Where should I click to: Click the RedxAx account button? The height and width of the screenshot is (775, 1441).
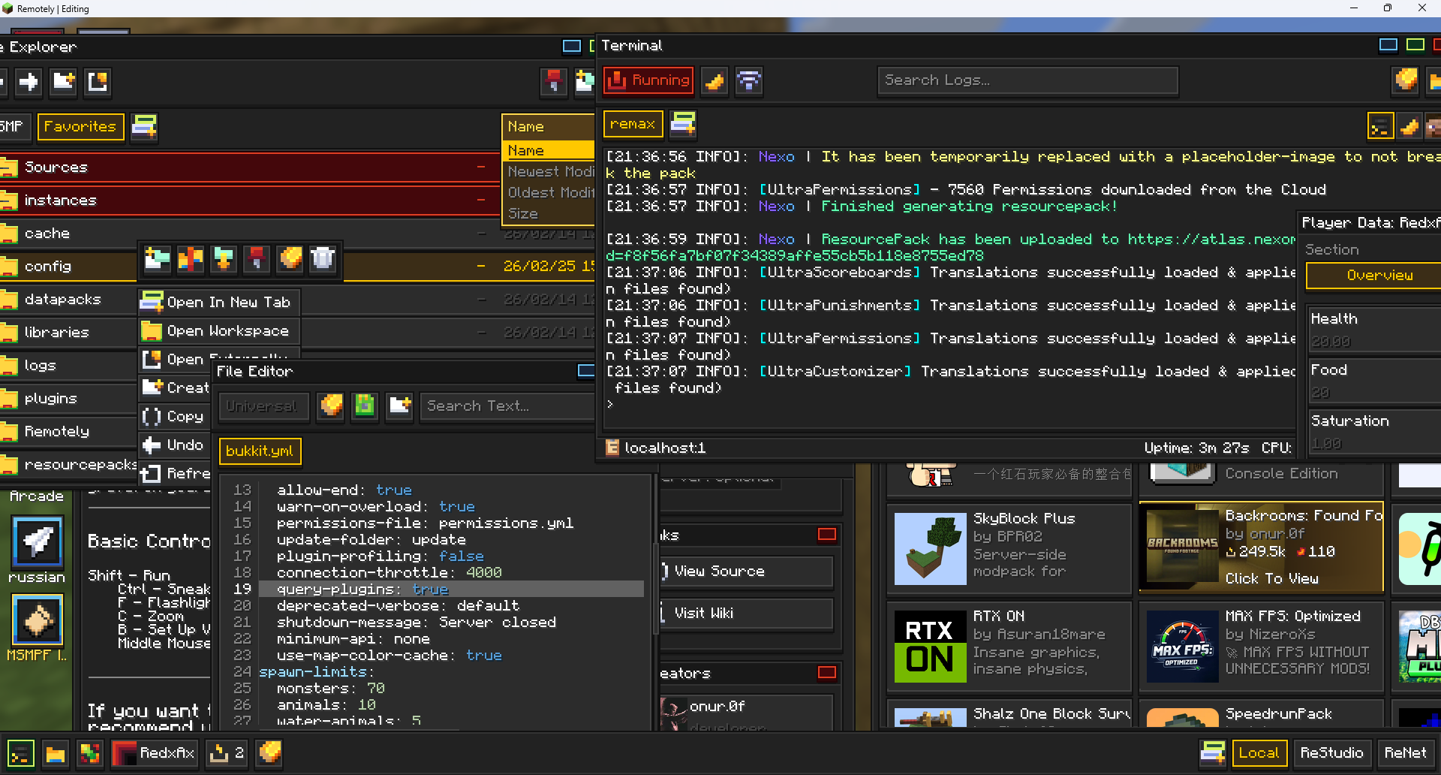click(x=155, y=753)
